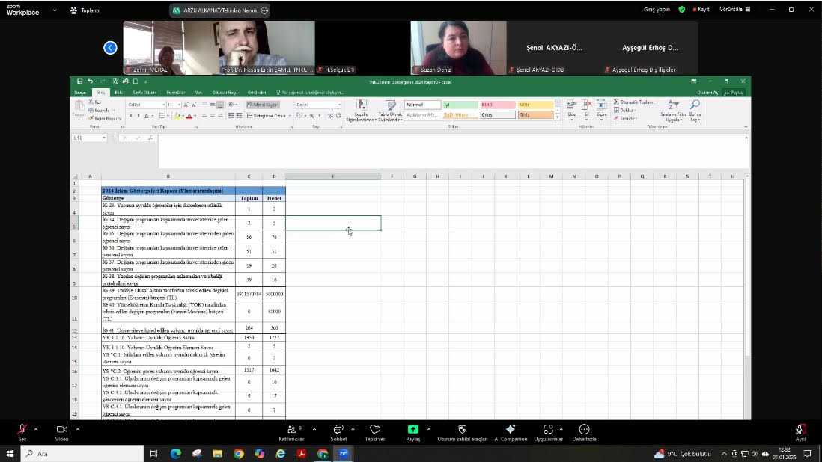This screenshot has height=462, width=822.
Task: Expand the name box L10 dropdown
Action: [x=104, y=138]
